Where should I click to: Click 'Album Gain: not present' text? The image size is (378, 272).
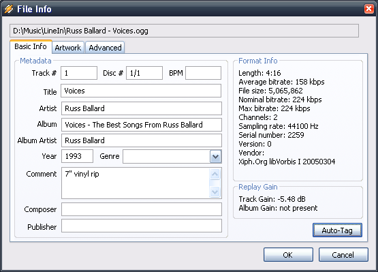pyautogui.click(x=278, y=208)
